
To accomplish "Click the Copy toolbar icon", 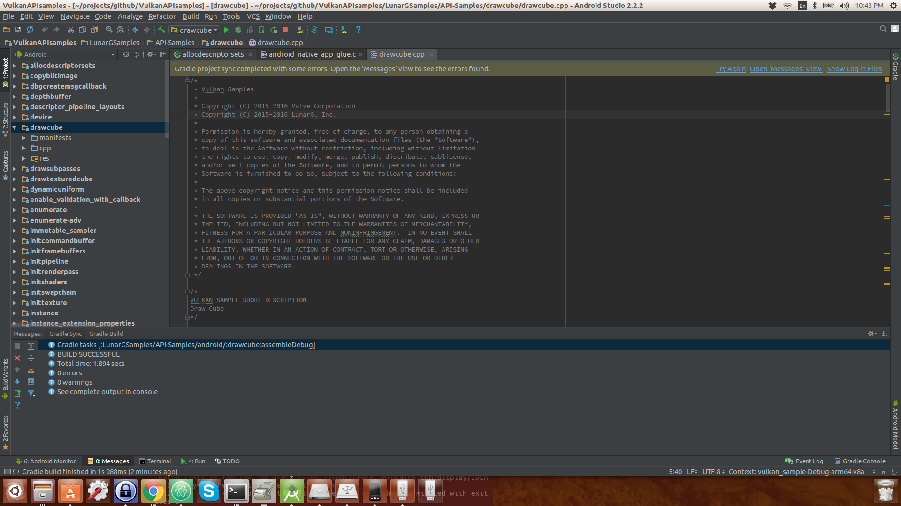I will (82, 30).
